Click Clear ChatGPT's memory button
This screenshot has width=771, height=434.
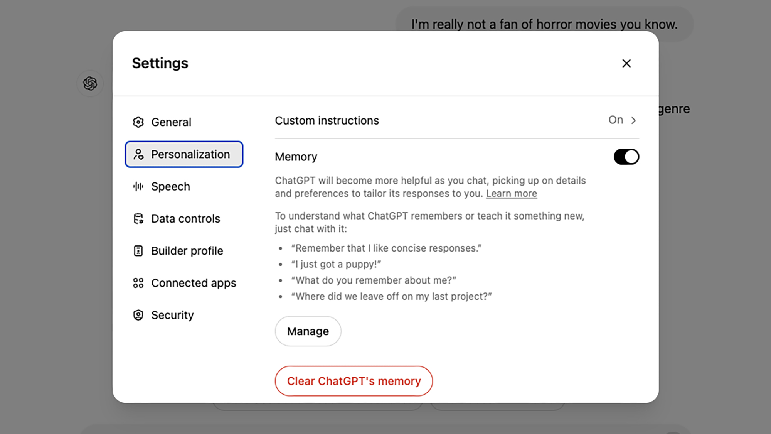pos(354,381)
